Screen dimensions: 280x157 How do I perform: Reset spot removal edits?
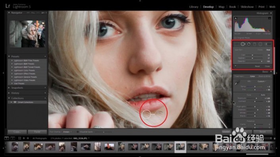coord(257,66)
